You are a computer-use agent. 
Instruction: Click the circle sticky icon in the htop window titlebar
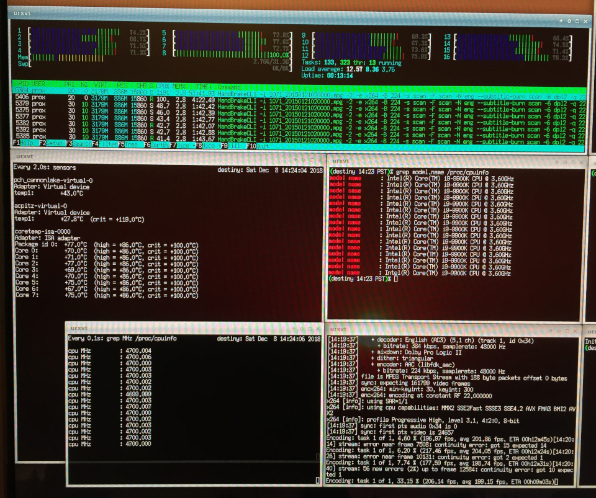pyautogui.click(x=569, y=21)
